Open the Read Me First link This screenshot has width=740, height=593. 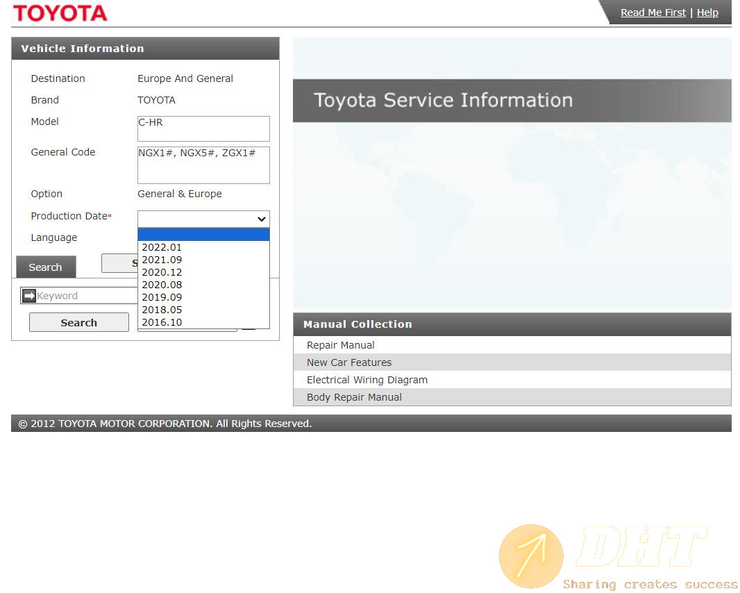[x=653, y=12]
